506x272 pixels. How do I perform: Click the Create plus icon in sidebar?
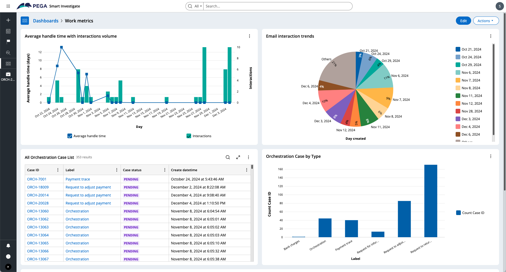click(8, 20)
